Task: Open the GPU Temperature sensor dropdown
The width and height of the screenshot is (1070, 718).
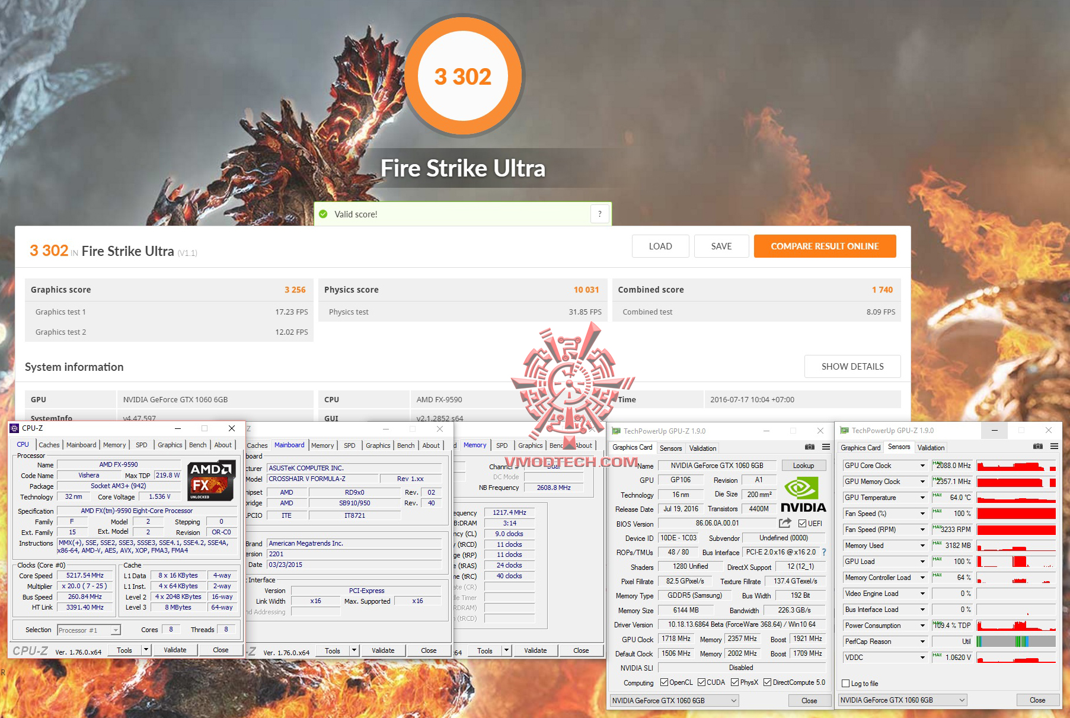Action: [922, 498]
